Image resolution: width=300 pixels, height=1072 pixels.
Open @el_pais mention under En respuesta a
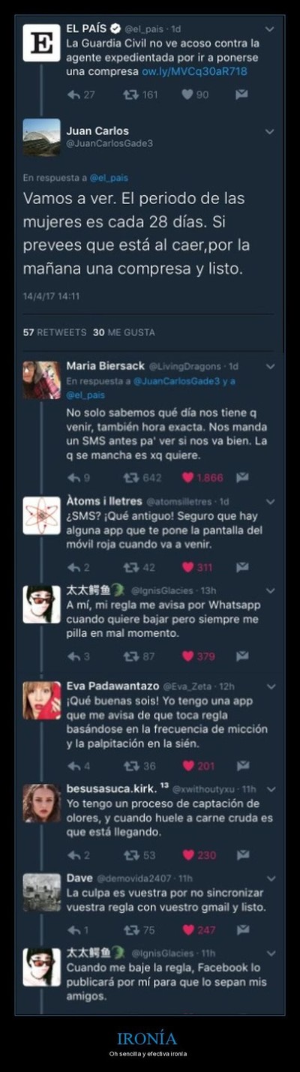click(x=109, y=178)
